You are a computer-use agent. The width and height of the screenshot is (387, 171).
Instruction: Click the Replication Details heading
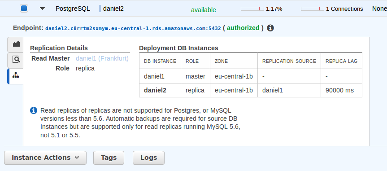(59, 48)
